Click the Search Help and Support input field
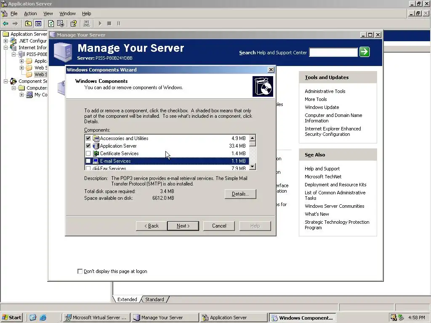The image size is (431, 323). [x=333, y=52]
